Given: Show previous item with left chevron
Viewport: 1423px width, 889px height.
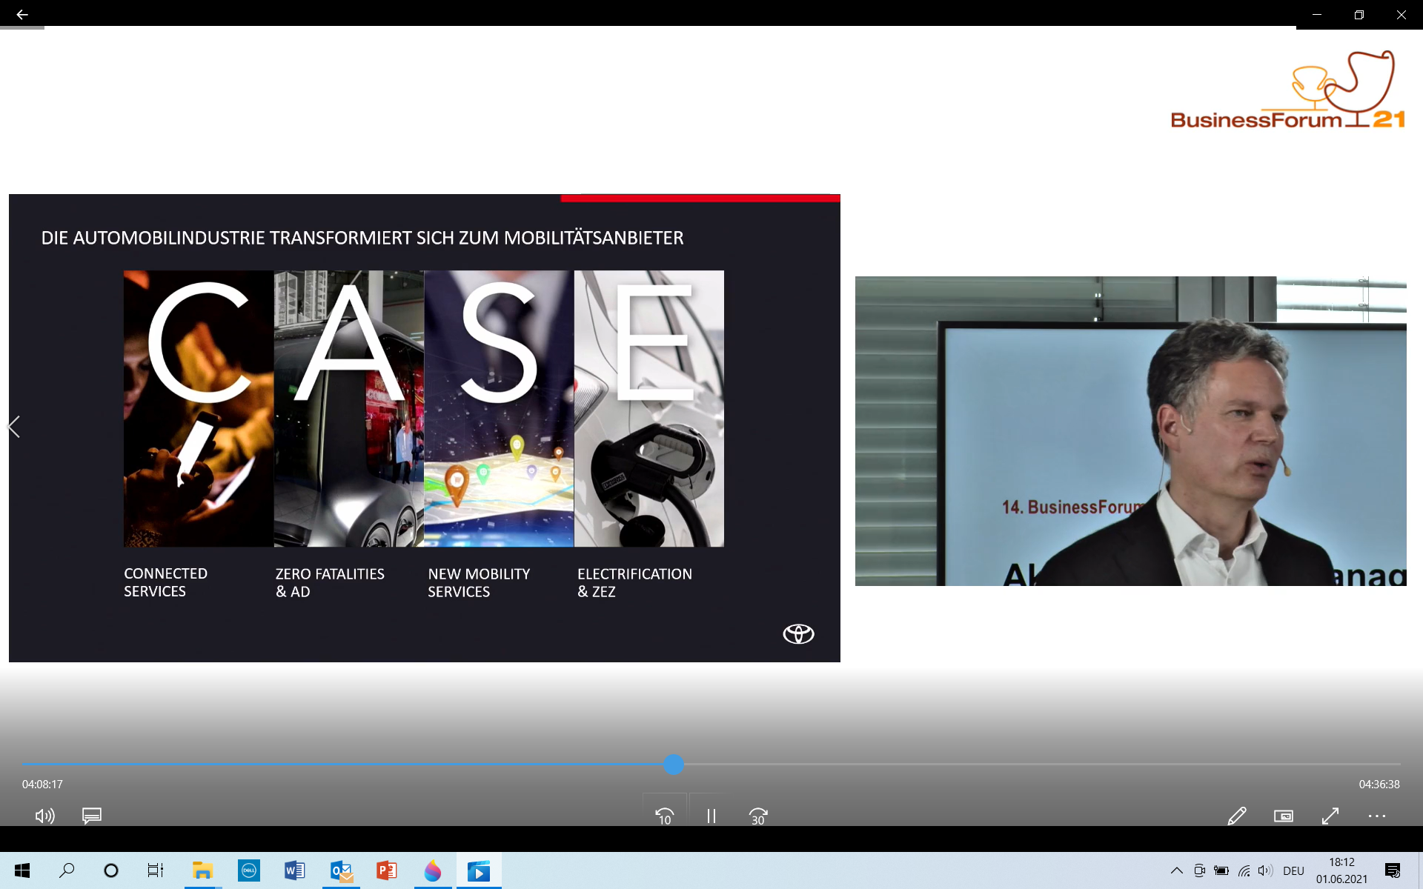Looking at the screenshot, I should tap(13, 427).
